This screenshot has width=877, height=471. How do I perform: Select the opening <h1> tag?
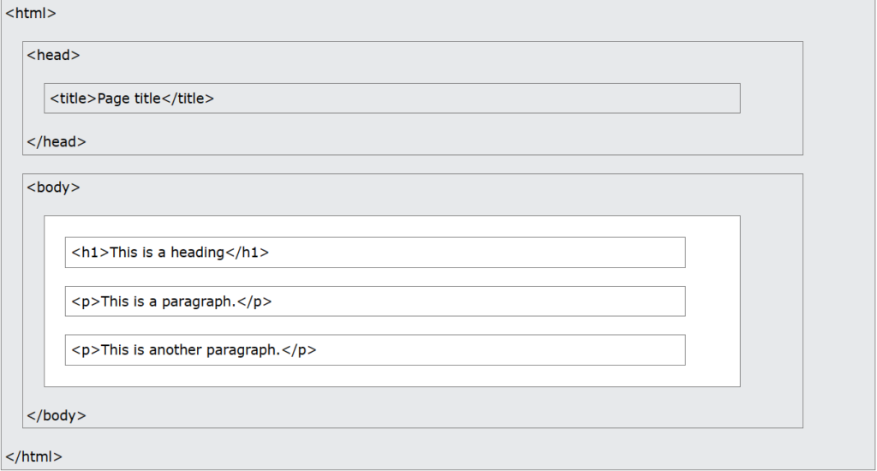point(91,253)
